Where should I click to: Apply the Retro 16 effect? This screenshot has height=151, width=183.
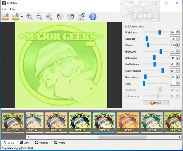click(173, 122)
